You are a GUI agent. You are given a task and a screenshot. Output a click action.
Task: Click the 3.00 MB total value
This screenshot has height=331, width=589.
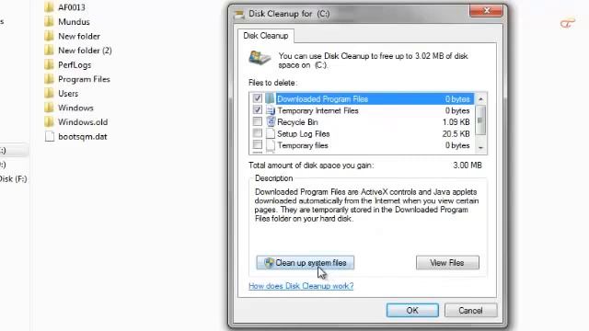point(468,165)
